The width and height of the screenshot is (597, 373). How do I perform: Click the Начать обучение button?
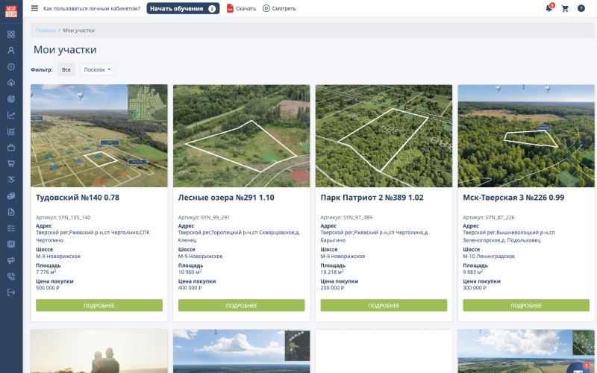click(183, 8)
